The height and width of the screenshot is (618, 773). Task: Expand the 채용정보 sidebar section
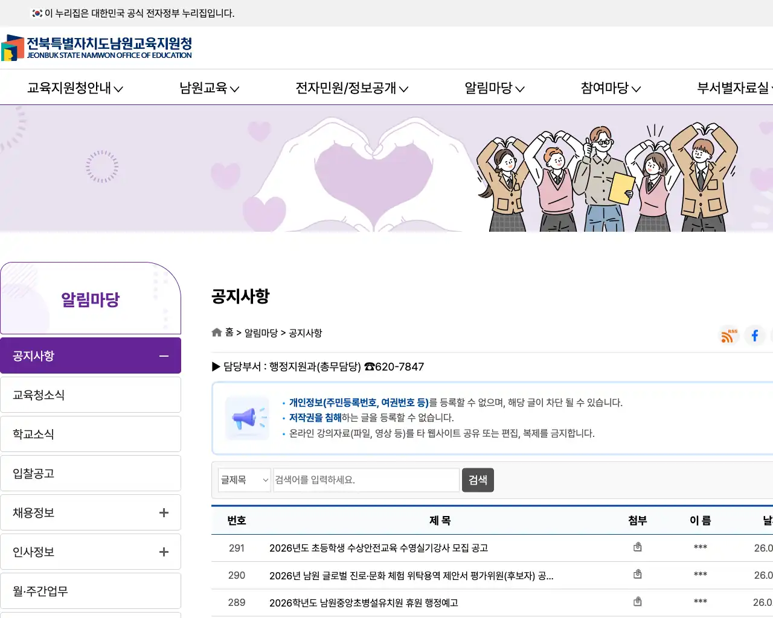point(163,512)
